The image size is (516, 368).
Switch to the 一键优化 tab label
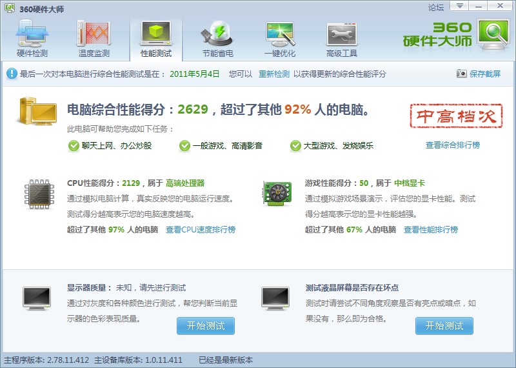pos(280,54)
